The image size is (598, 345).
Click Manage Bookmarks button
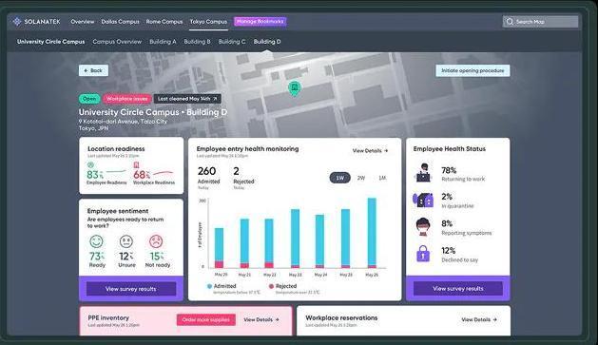pos(260,22)
